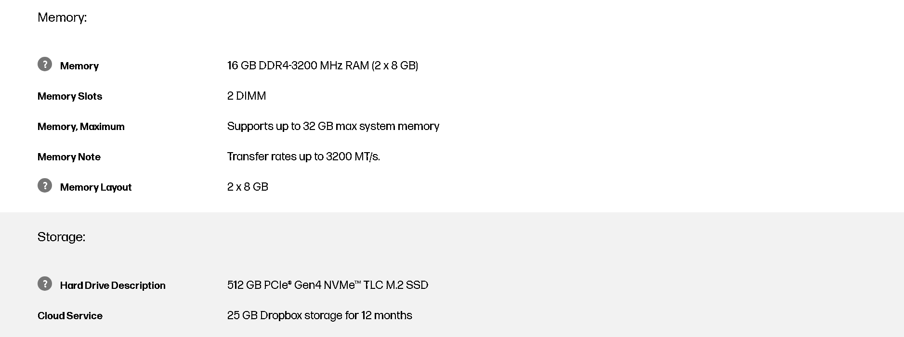Select the 2 DIMM value text
The width and height of the screenshot is (904, 337).
pos(247,96)
